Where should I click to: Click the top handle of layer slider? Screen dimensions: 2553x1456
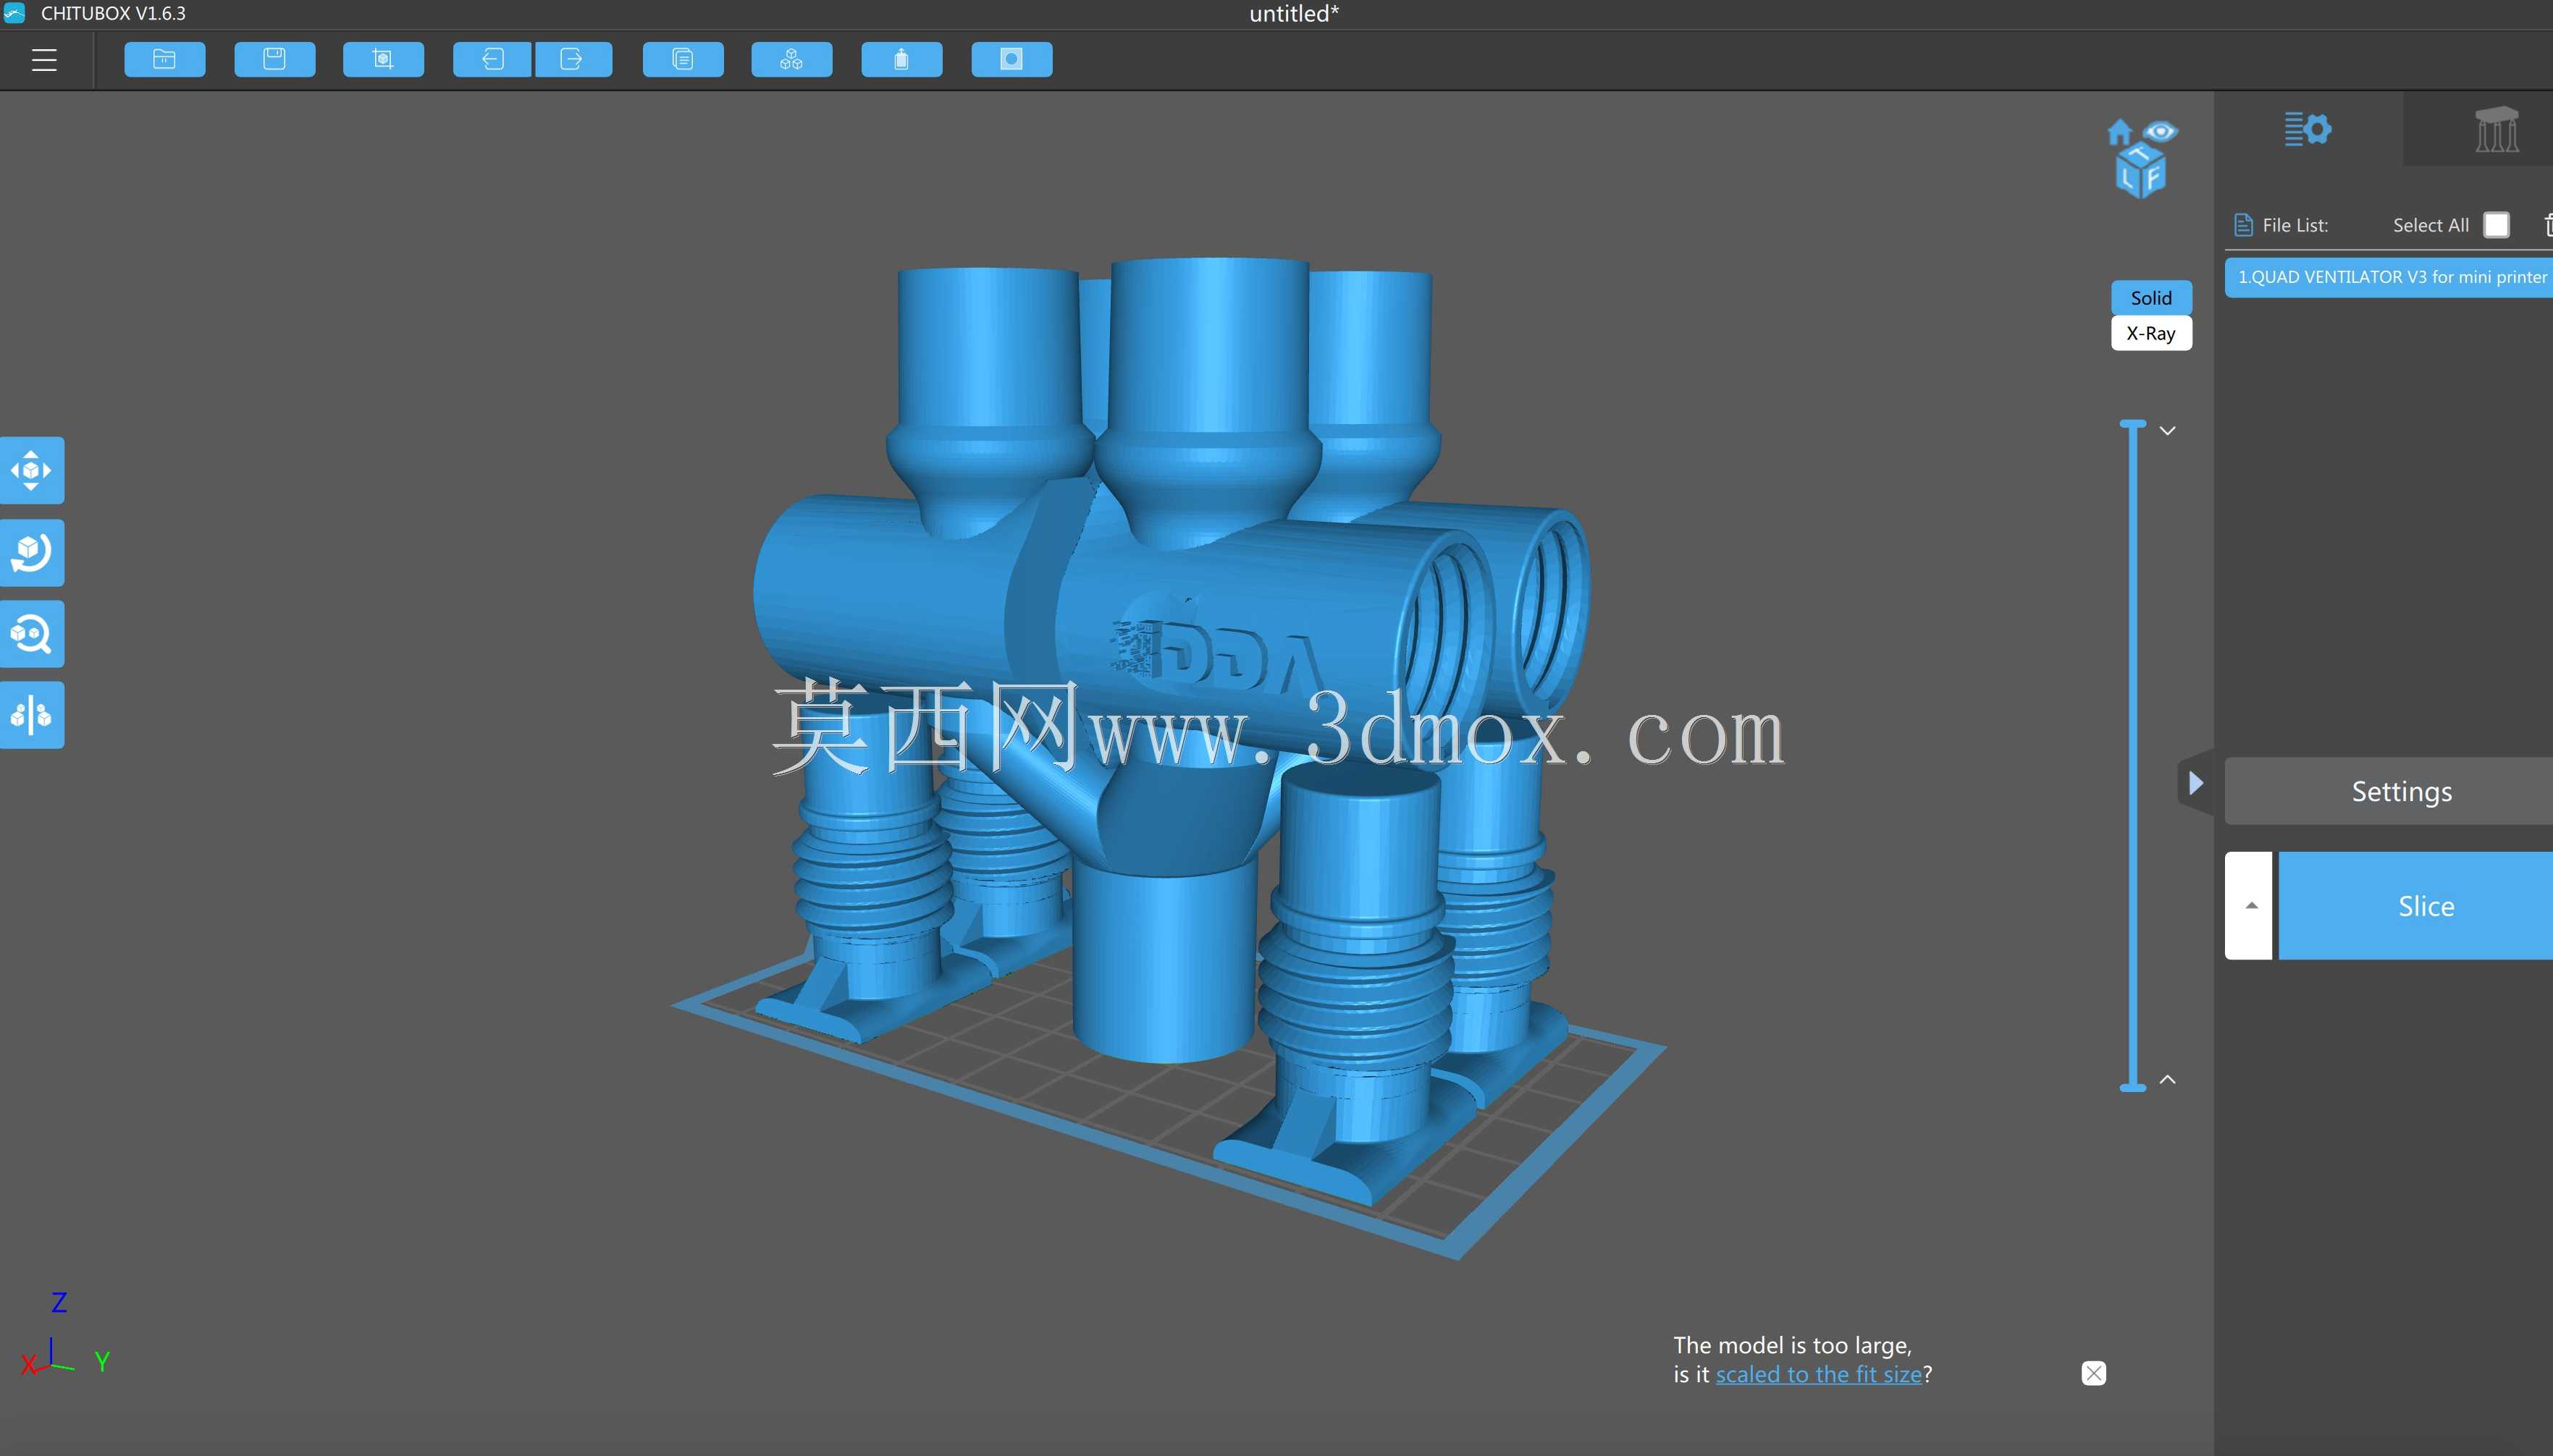[2133, 425]
